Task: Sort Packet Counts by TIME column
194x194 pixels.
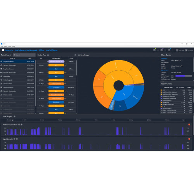Action: 189,87
